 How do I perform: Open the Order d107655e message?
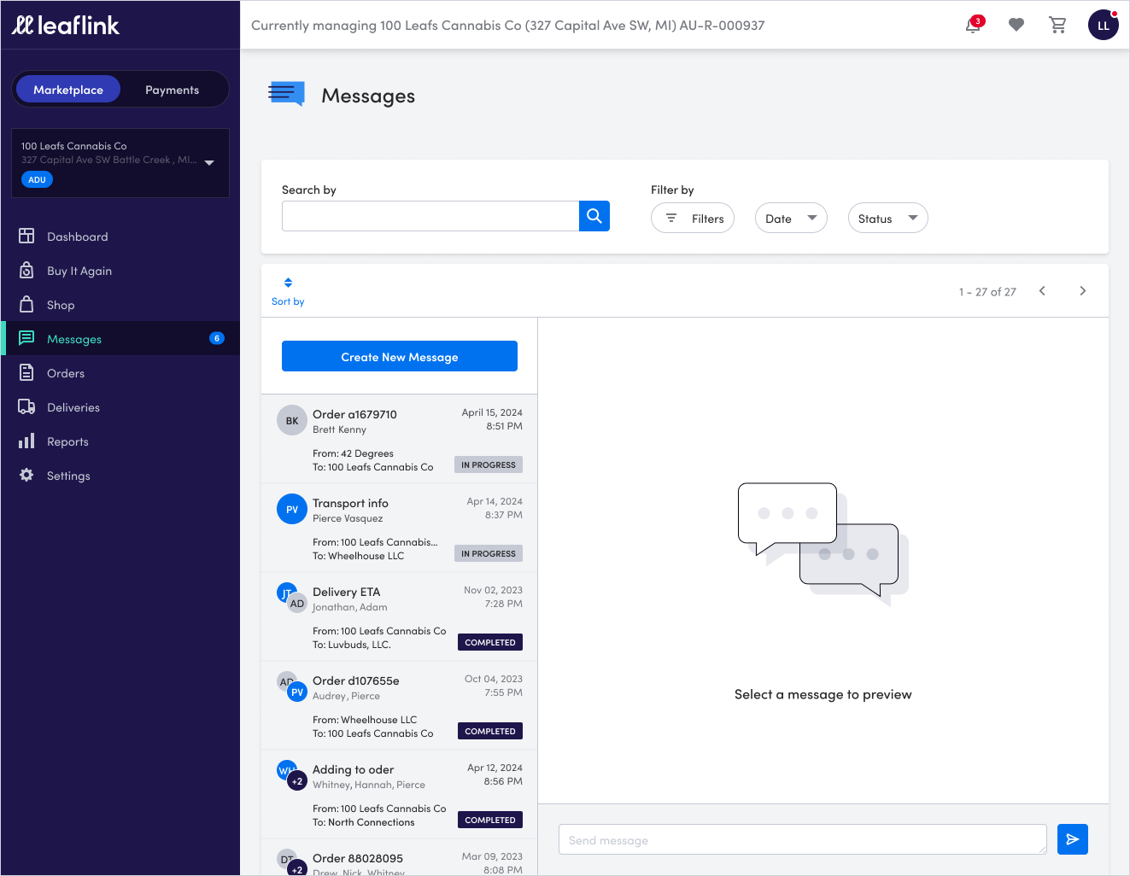[x=399, y=705]
